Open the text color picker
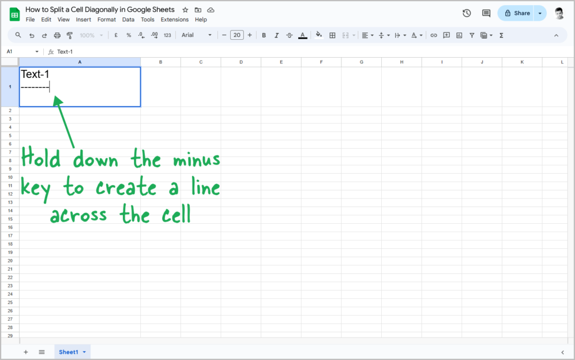 tap(303, 35)
